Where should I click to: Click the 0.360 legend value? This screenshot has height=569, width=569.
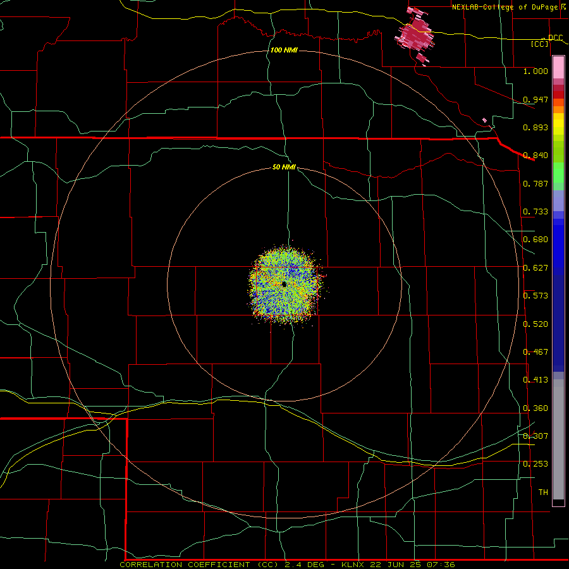pyautogui.click(x=535, y=408)
